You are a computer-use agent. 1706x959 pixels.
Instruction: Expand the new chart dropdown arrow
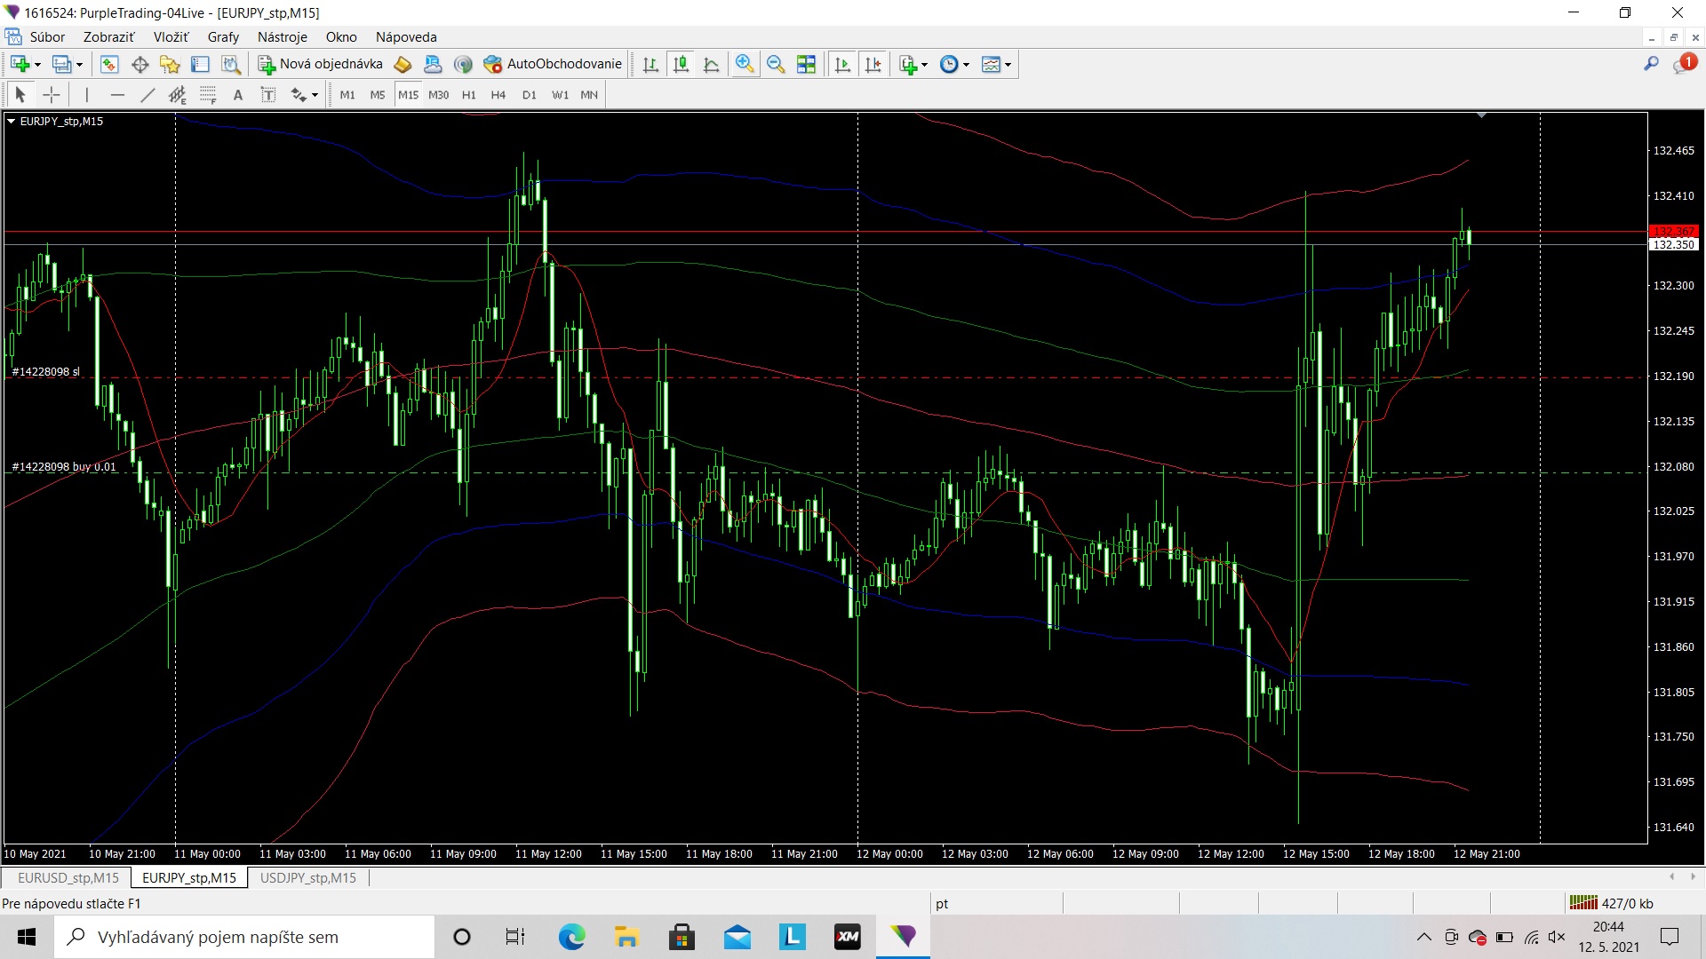[x=37, y=65]
